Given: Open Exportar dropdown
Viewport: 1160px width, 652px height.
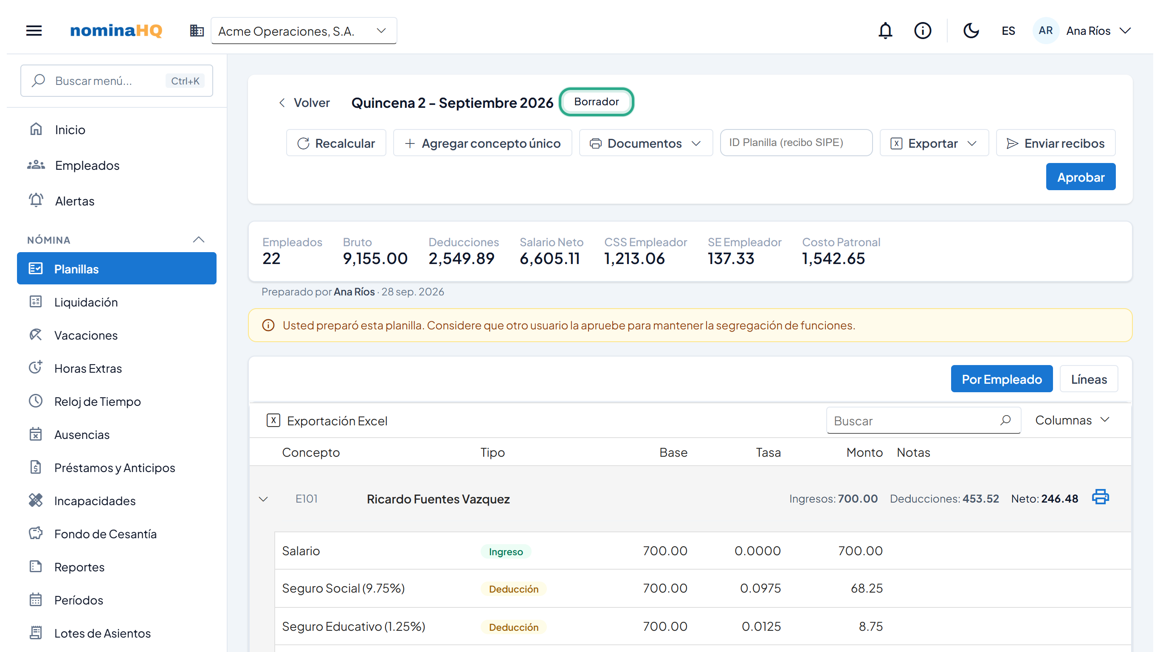Looking at the screenshot, I should 934,143.
